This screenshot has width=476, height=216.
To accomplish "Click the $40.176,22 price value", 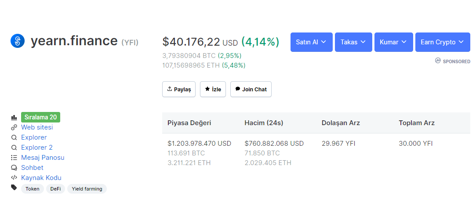I will [x=191, y=42].
